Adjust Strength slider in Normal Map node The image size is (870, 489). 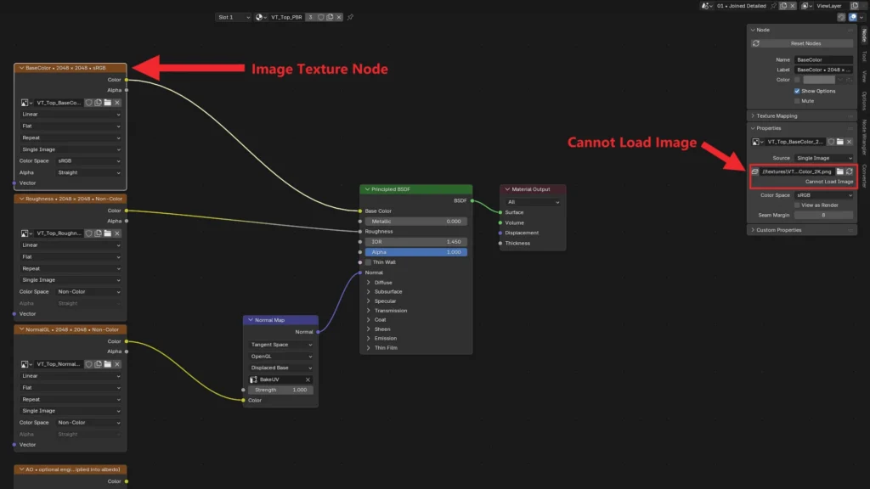click(280, 390)
